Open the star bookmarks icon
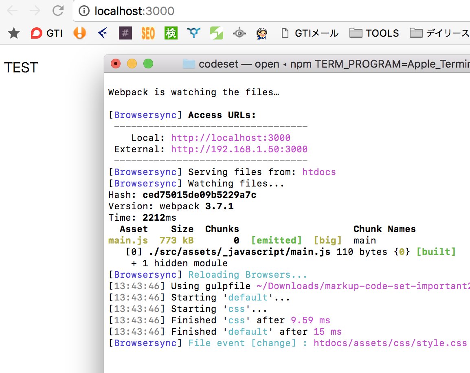 (13, 33)
